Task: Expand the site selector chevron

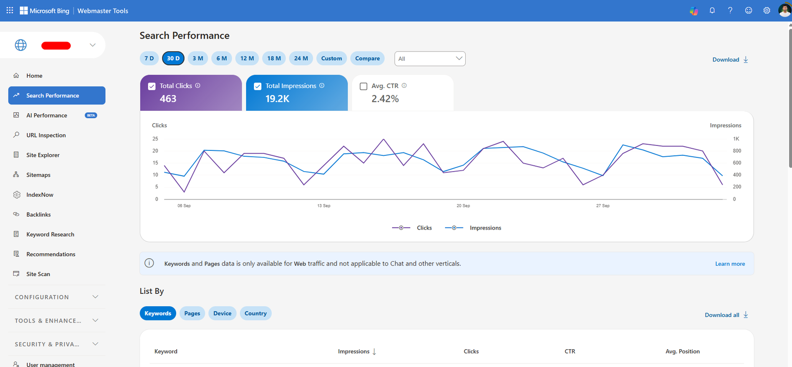Action: tap(93, 45)
